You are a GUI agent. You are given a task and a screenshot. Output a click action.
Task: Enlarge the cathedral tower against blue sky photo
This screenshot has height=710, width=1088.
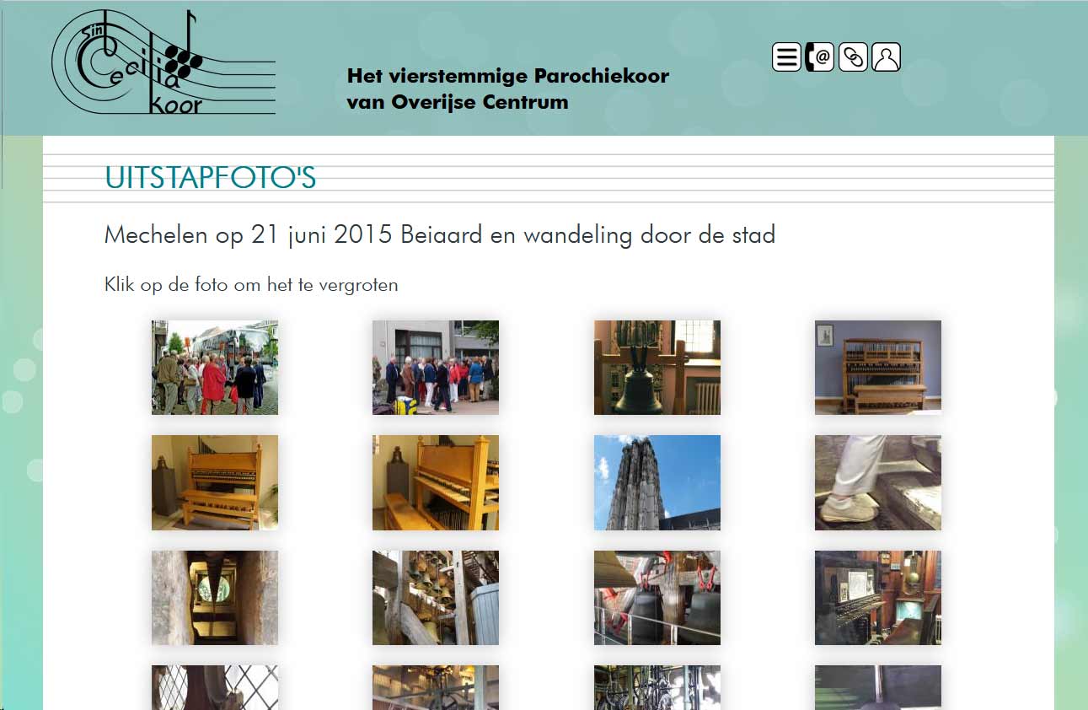point(657,482)
